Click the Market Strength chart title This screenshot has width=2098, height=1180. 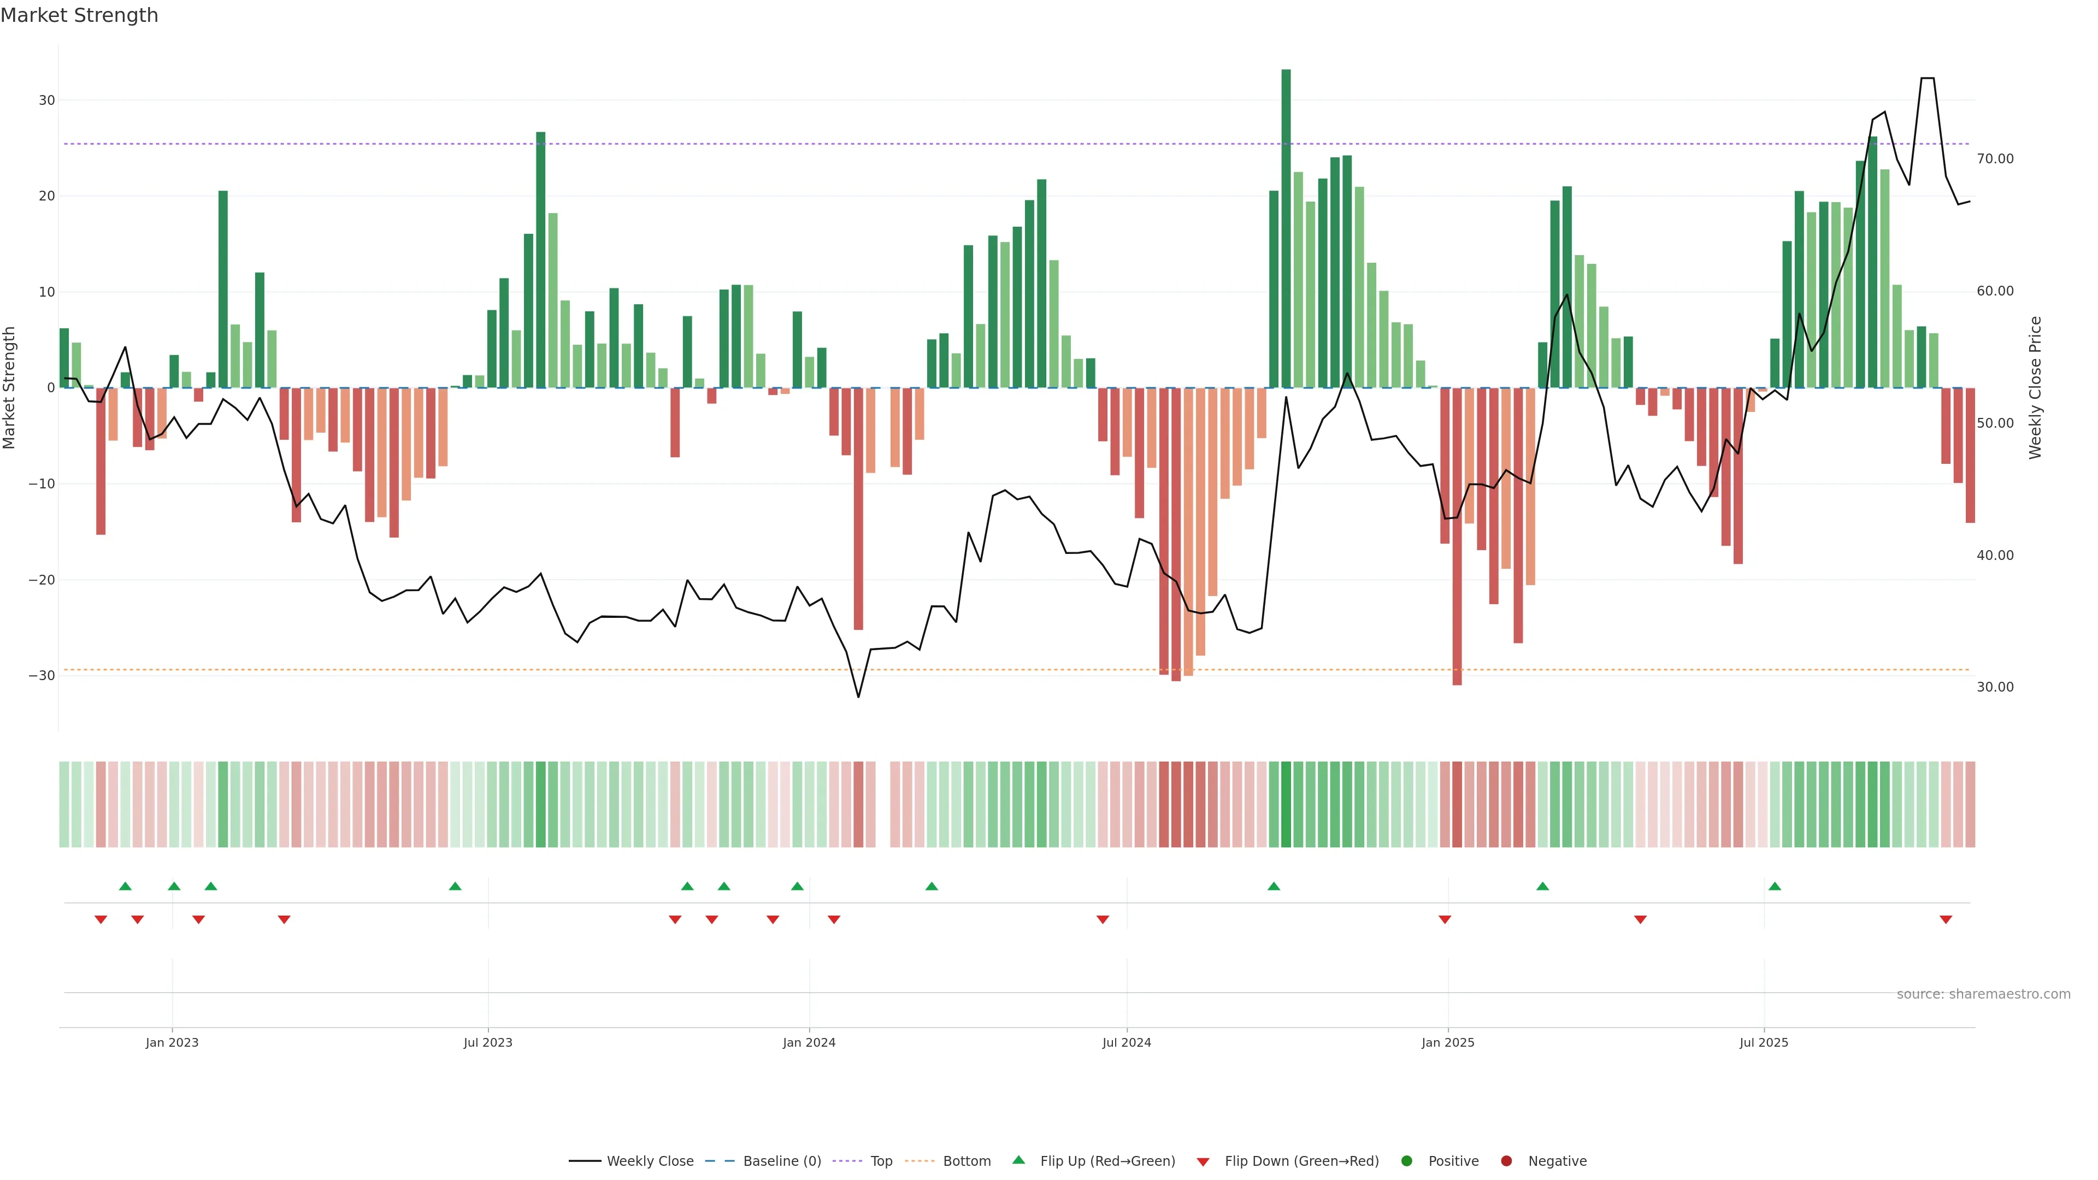pyautogui.click(x=79, y=15)
